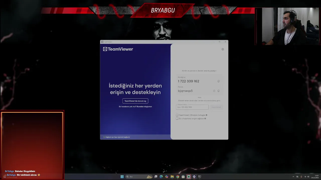Open Microsoft Store from the taskbar
Image resolution: width=321 pixels, height=180 pixels.
coord(183,177)
